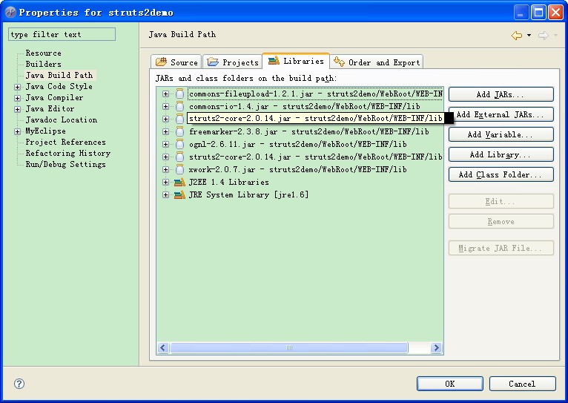
Task: Select Builders in the sidebar tree
Action: tap(43, 64)
